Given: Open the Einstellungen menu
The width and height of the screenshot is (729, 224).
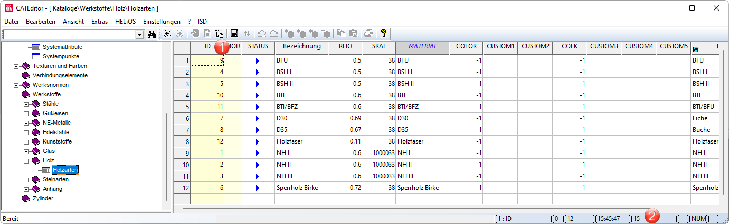Looking at the screenshot, I should pos(162,22).
